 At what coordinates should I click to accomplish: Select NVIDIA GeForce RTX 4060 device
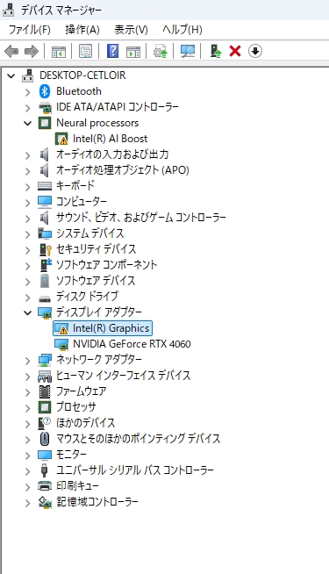(x=132, y=344)
